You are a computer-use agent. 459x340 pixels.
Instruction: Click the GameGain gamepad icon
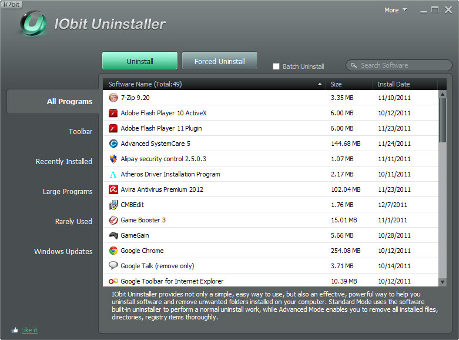(113, 235)
